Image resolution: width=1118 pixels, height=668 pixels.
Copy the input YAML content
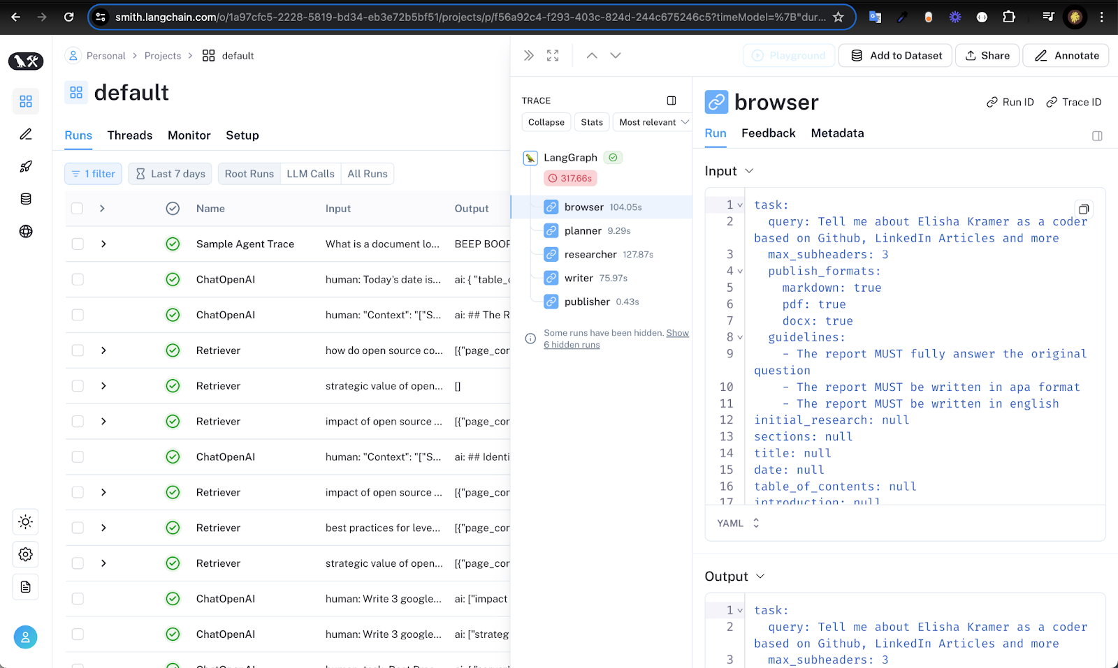(x=1083, y=209)
